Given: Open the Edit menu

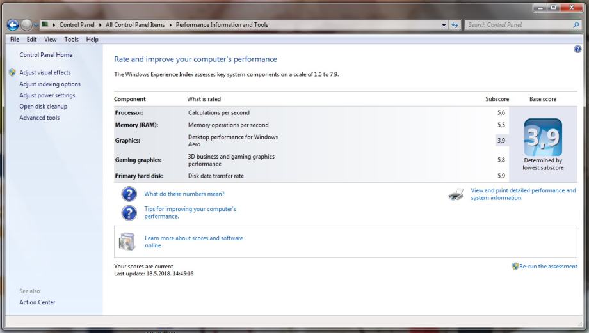Looking at the screenshot, I should pos(31,40).
